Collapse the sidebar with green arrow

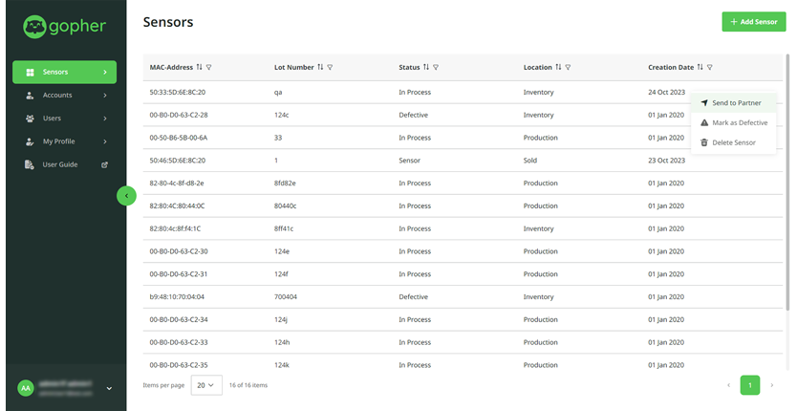(126, 195)
